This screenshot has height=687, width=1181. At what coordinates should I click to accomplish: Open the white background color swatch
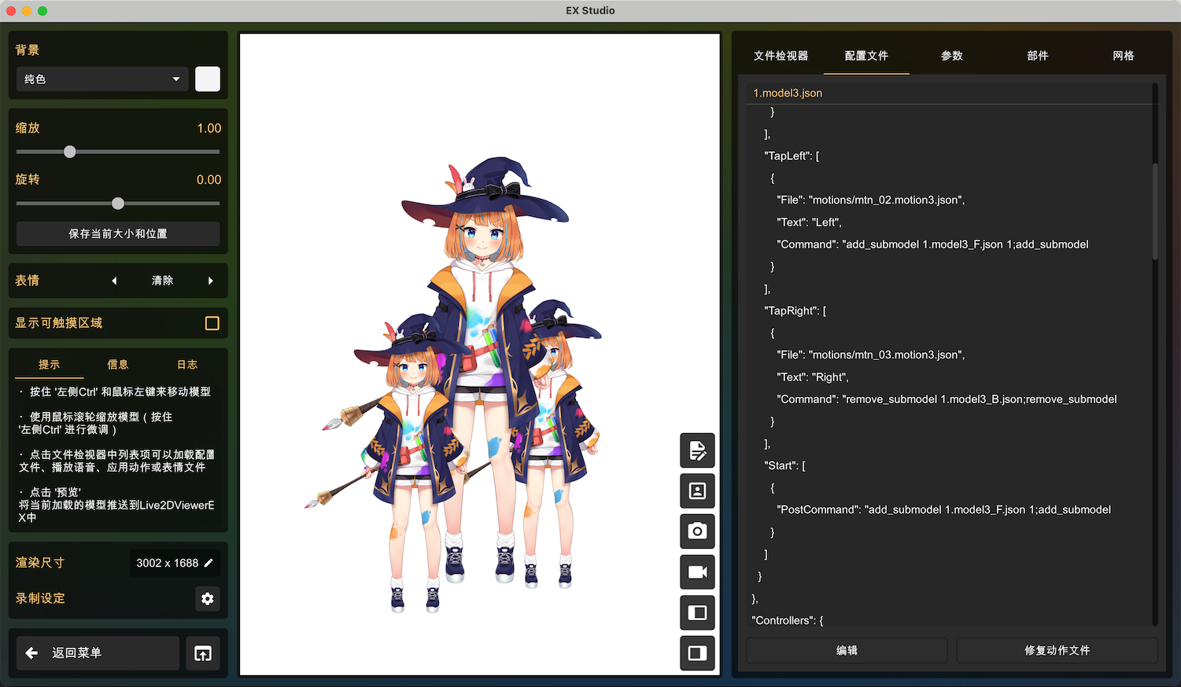coord(208,79)
